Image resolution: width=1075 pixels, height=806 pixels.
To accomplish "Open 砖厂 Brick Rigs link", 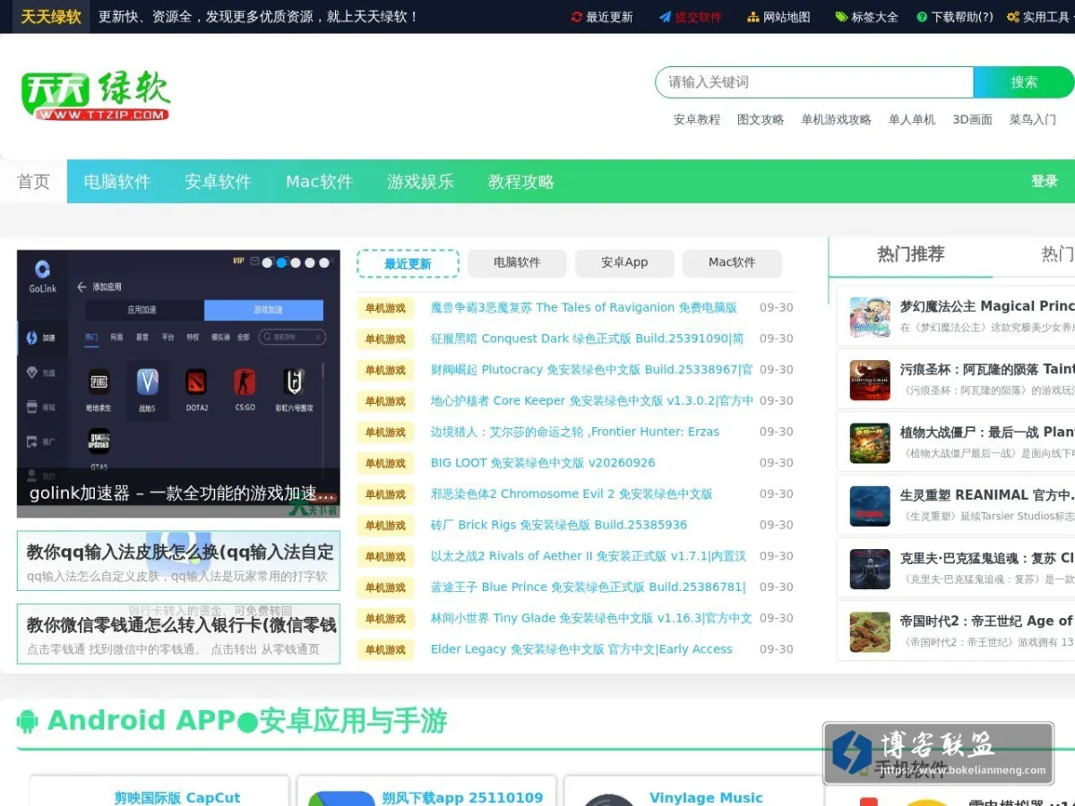I will tap(559, 525).
